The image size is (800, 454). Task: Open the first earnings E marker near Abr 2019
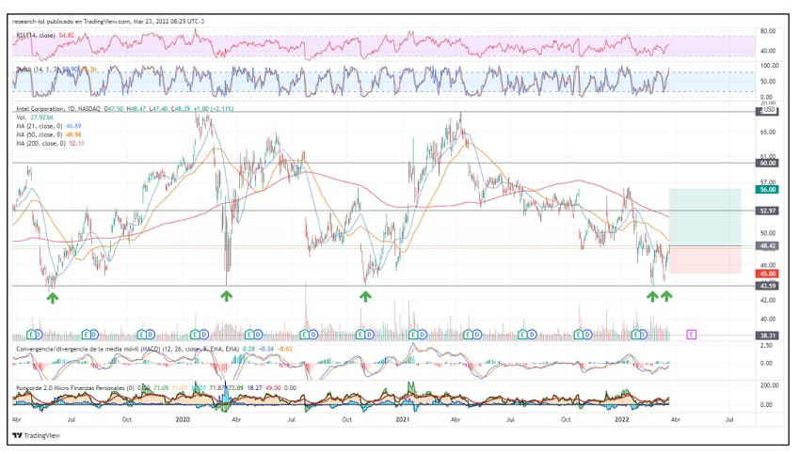[32, 335]
